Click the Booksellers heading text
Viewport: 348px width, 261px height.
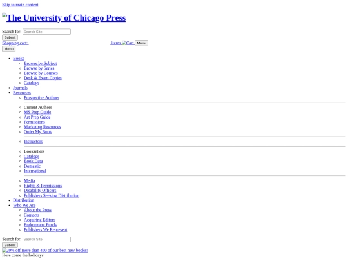(x=34, y=151)
